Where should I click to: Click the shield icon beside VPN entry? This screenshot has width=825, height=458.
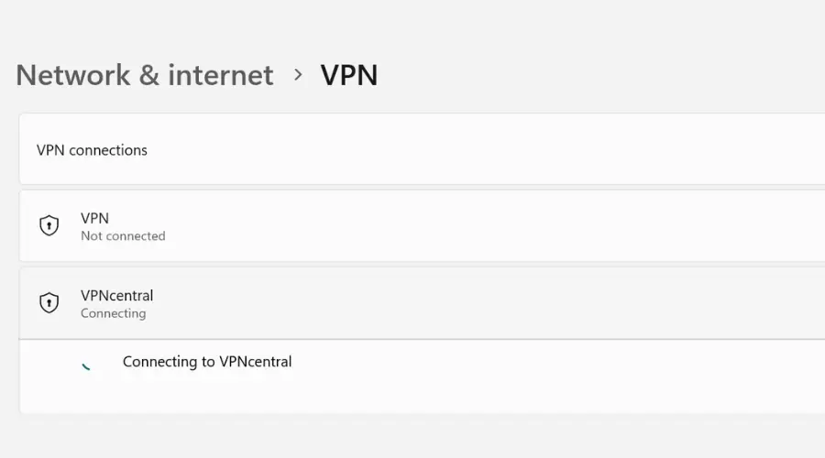pos(49,225)
